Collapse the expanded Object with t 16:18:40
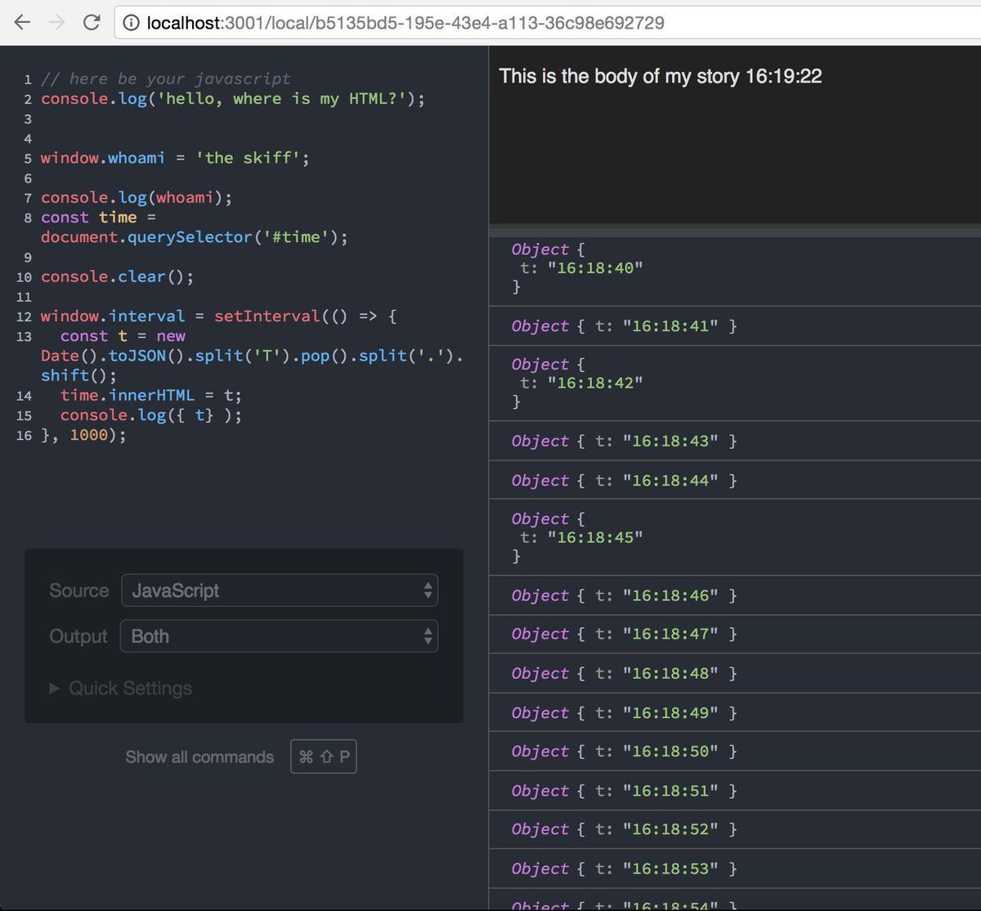The height and width of the screenshot is (911, 981). point(540,249)
